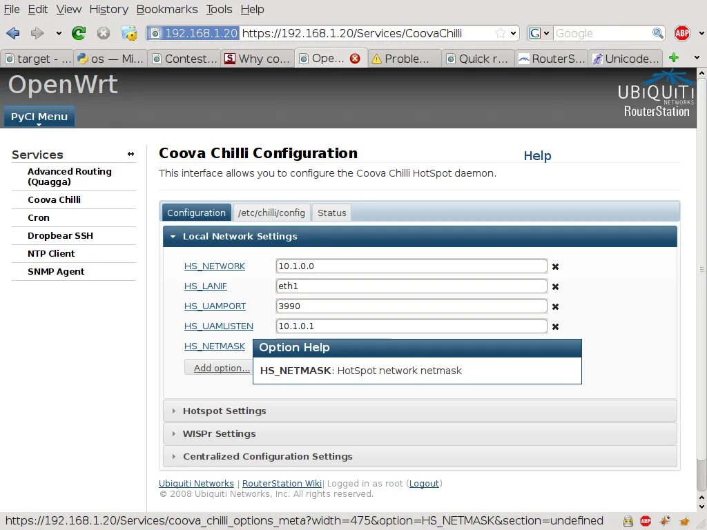Image resolution: width=707 pixels, height=530 pixels.
Task: Open the list all tabs dropdown arrow
Action: coord(697,58)
